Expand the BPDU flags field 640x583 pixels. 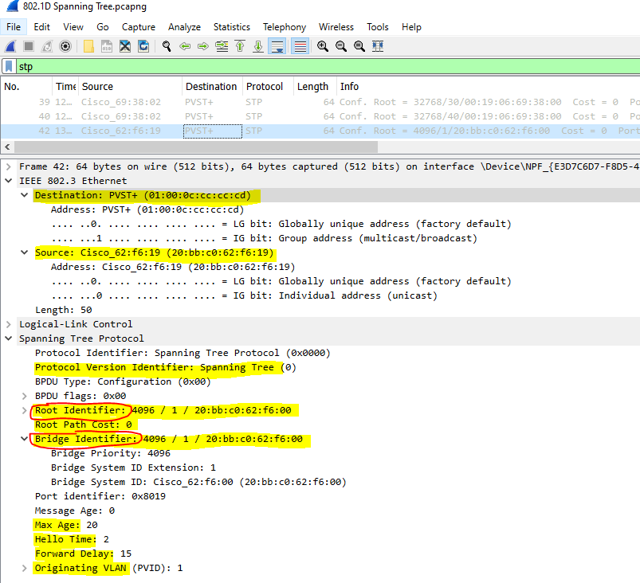coord(25,396)
